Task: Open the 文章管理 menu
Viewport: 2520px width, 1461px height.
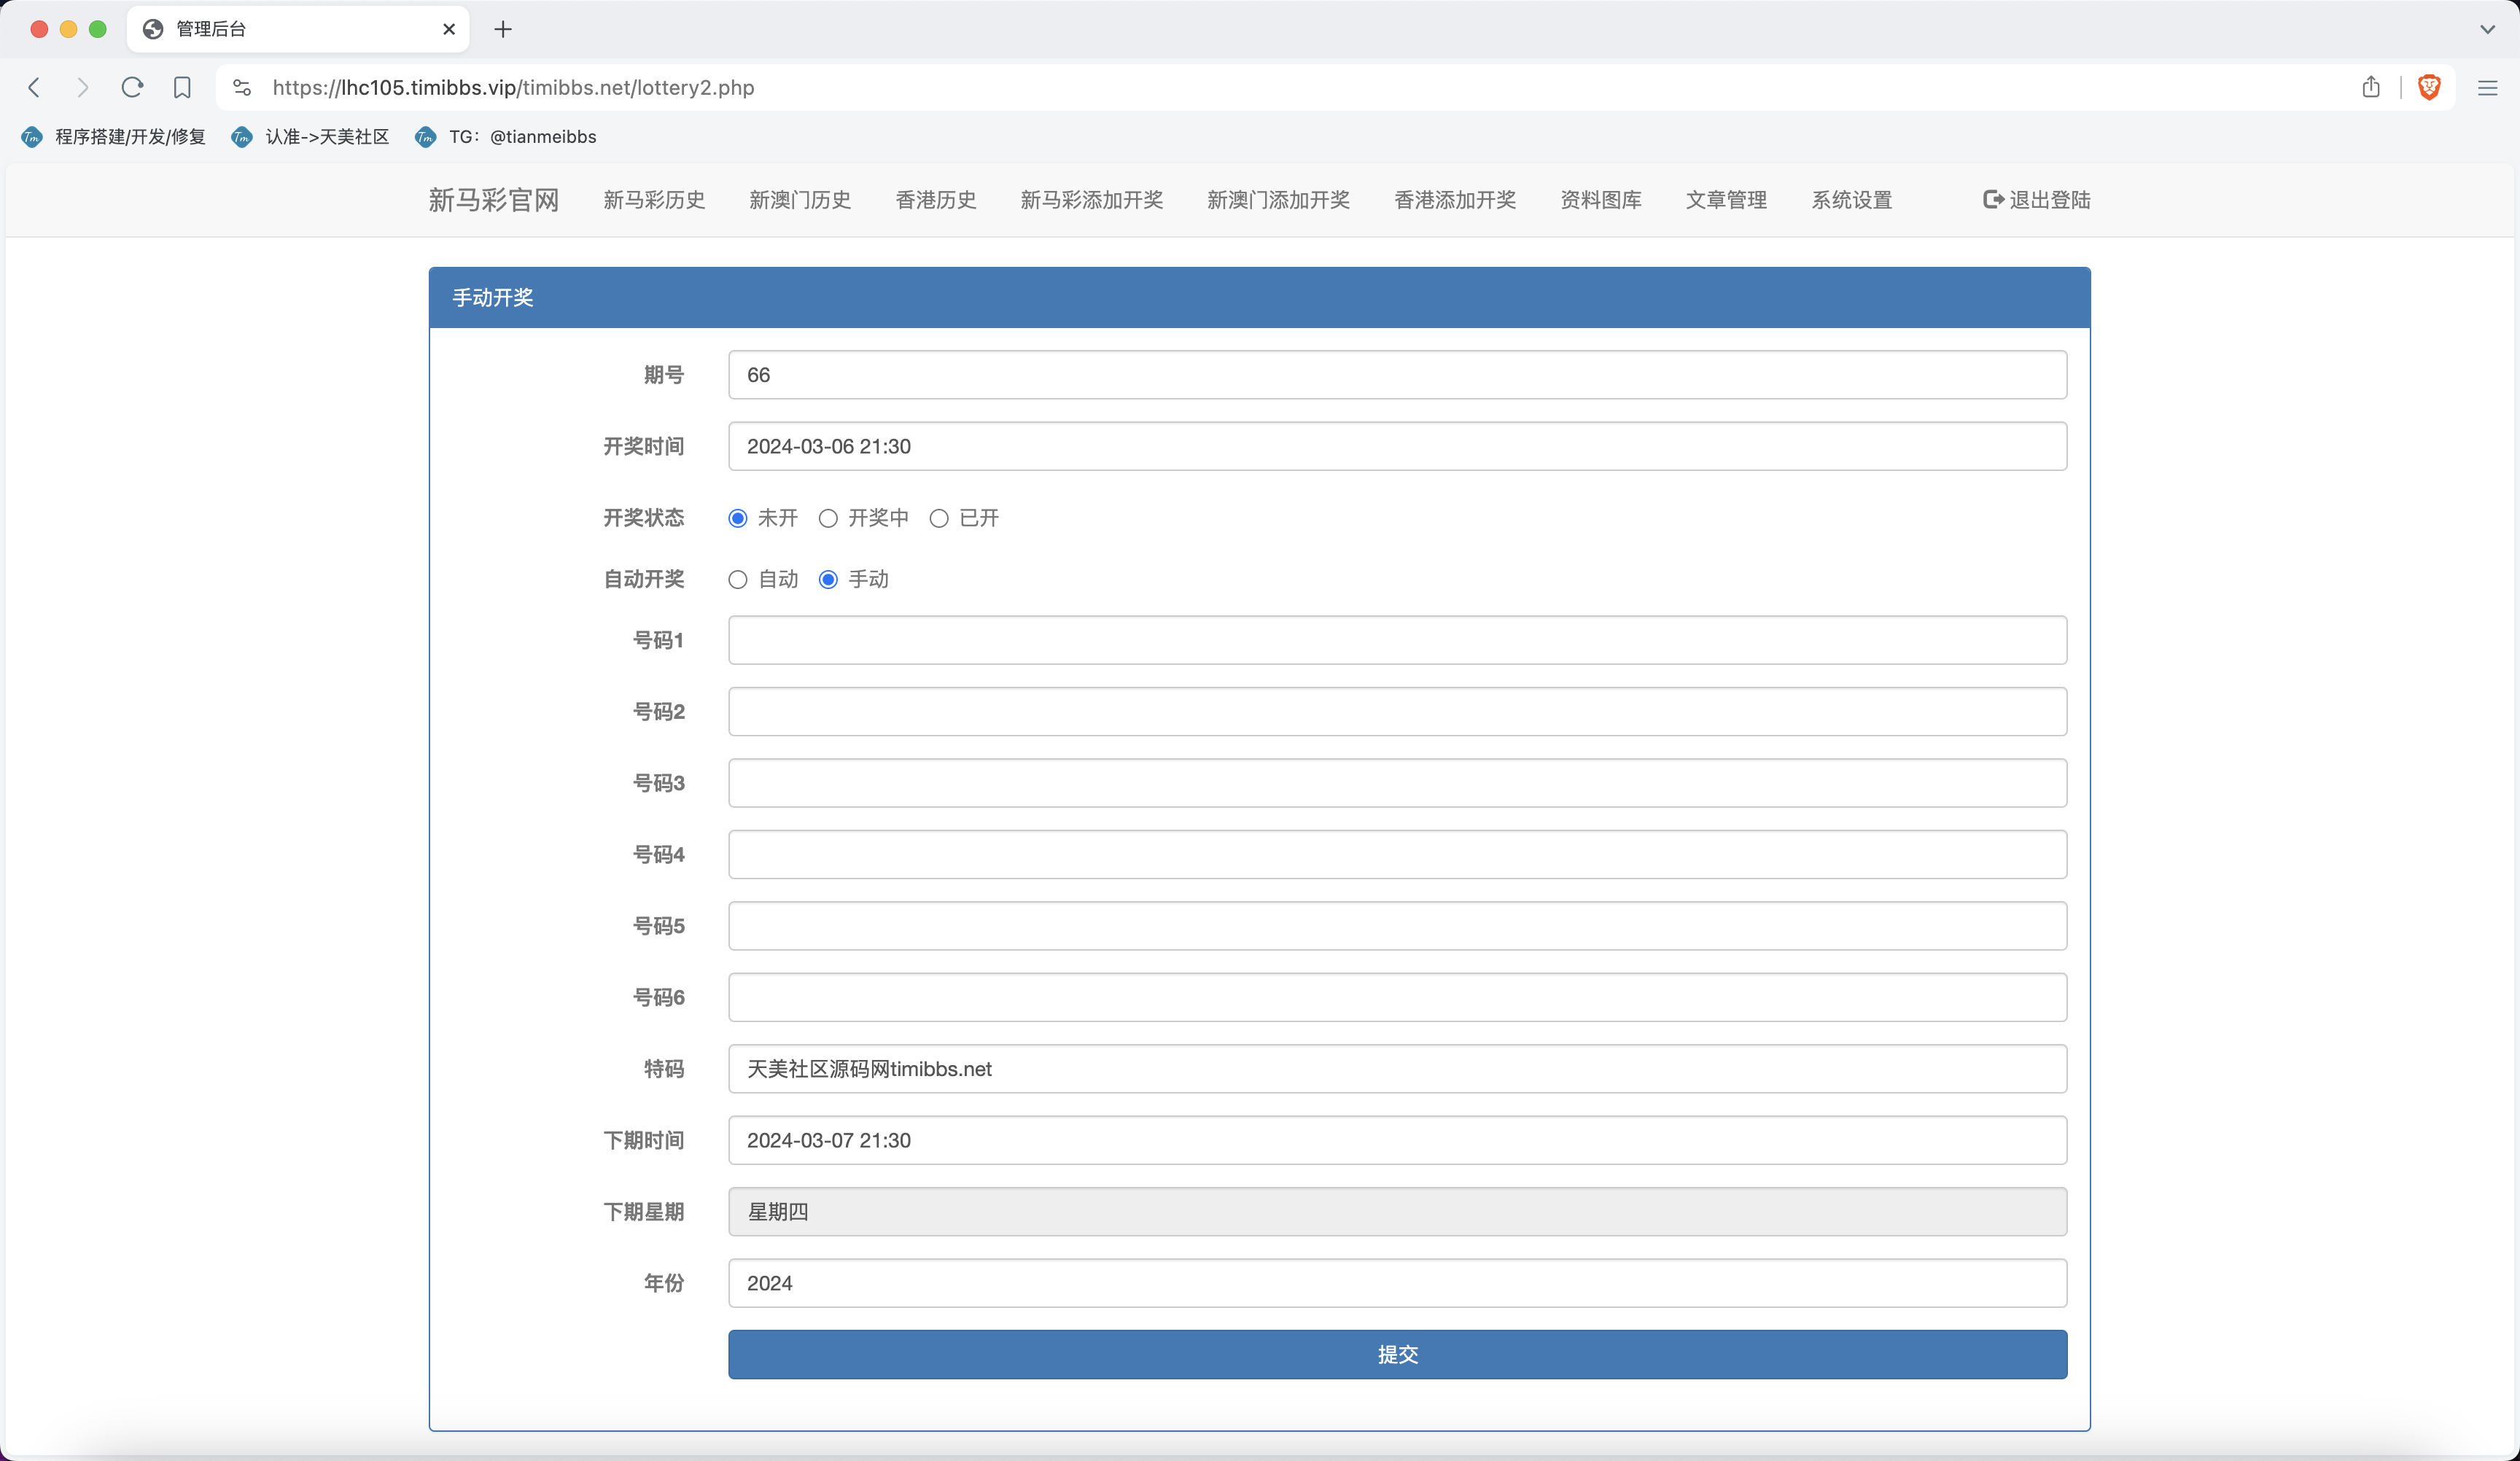Action: pyautogui.click(x=1726, y=200)
